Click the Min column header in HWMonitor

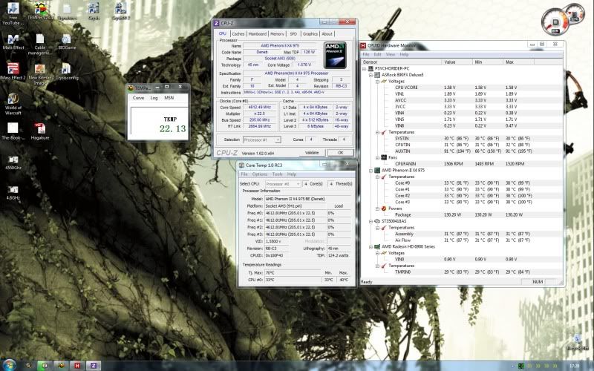[488, 62]
